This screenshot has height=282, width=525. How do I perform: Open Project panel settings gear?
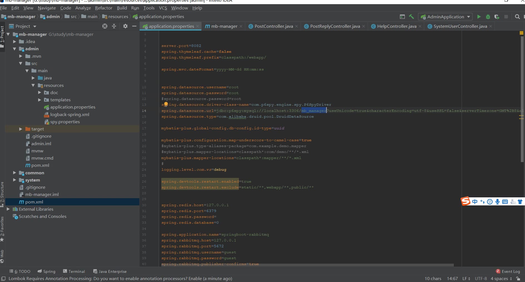125,26
